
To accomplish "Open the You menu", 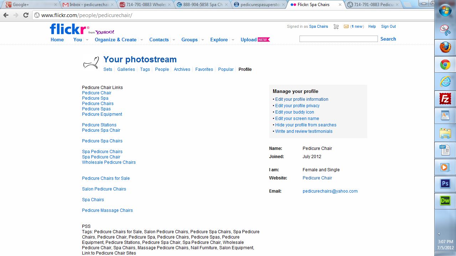I will pos(78,40).
